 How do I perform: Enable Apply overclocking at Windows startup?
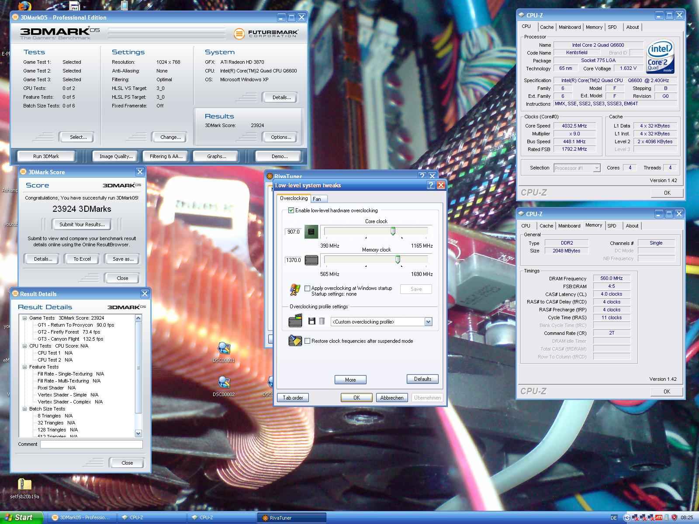tap(307, 288)
